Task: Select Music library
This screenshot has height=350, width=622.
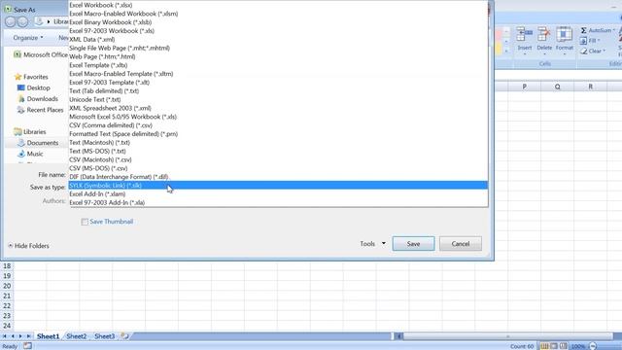Action: [x=30, y=154]
